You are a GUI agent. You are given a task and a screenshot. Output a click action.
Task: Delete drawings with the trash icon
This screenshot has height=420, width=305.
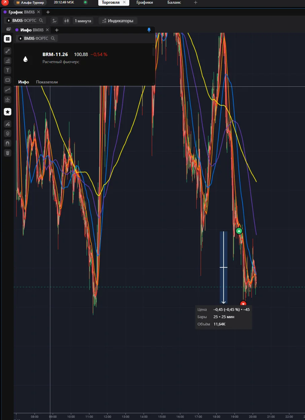click(7, 153)
